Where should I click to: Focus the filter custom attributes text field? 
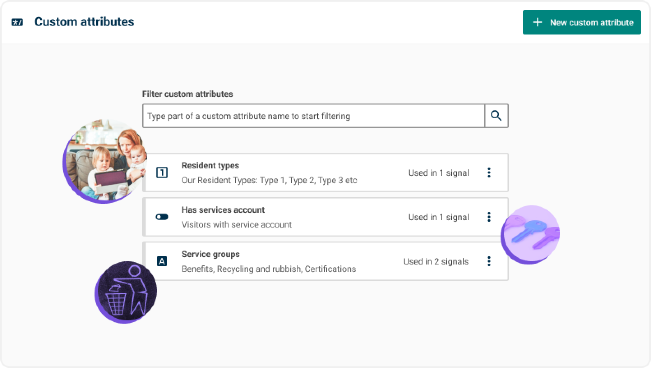313,116
